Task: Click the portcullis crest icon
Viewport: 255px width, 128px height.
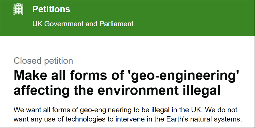Action: pos(18,9)
